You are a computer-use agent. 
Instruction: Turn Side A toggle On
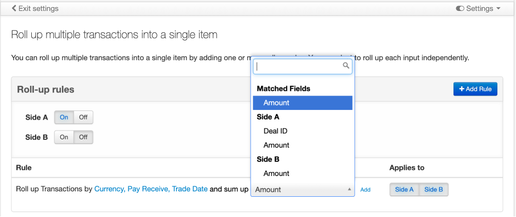click(64, 117)
